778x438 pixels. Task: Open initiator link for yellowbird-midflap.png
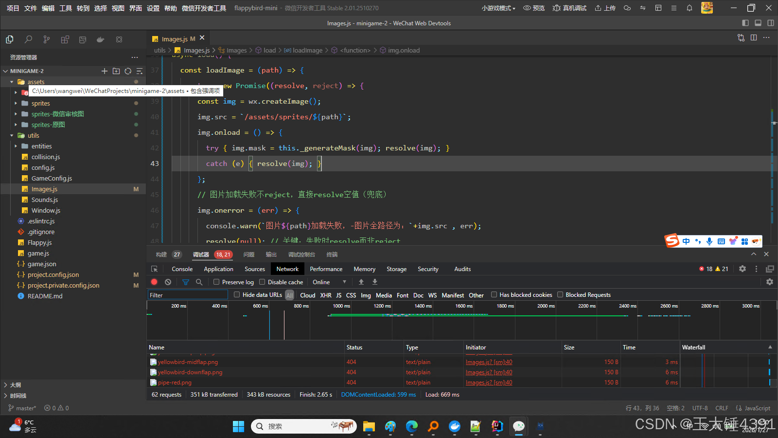tap(489, 362)
